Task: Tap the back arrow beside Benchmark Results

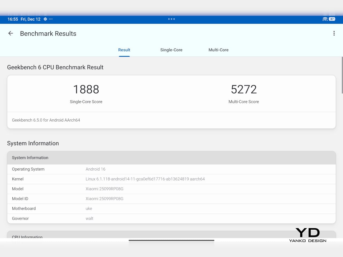Action: tap(11, 33)
